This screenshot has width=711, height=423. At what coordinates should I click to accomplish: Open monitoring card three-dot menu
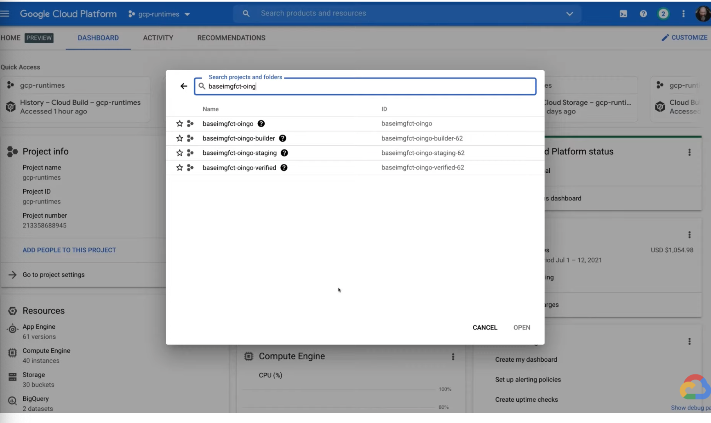(x=689, y=341)
